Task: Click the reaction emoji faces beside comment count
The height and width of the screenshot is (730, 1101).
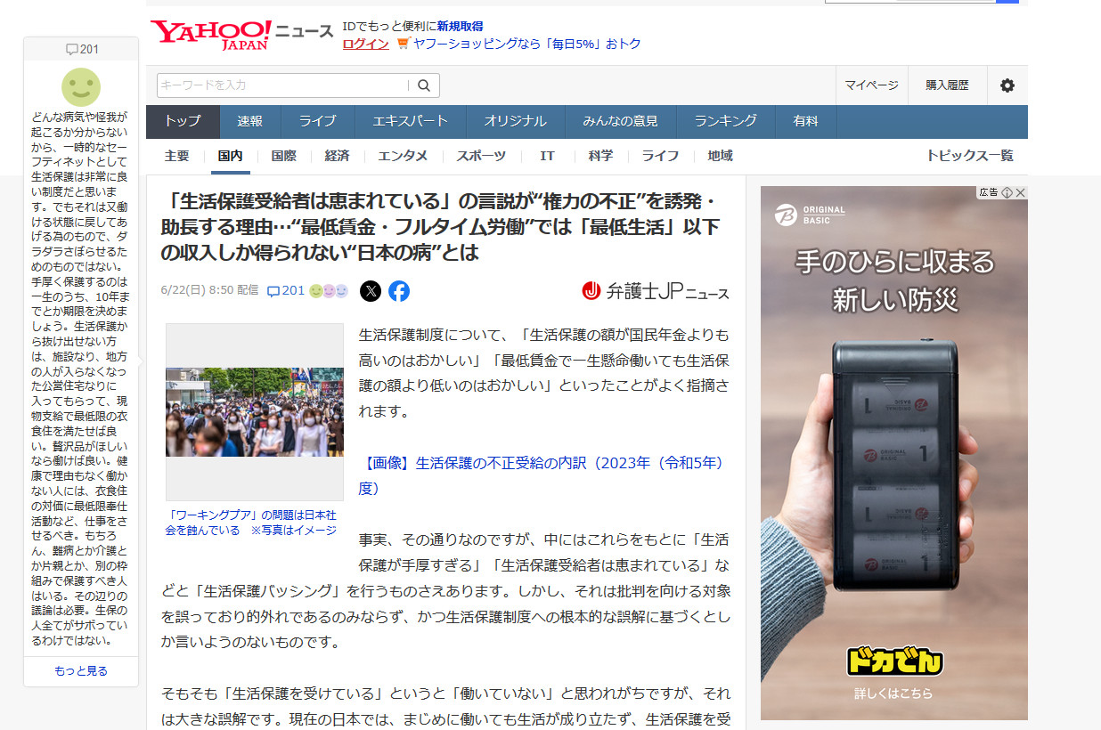Action: pos(328,291)
